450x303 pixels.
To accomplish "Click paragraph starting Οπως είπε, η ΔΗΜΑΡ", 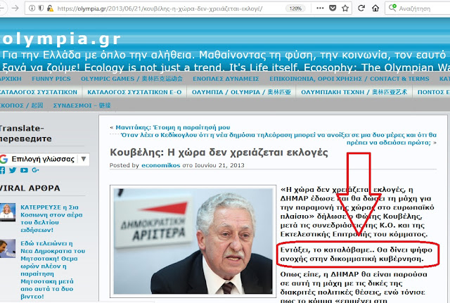I will 354,288.
